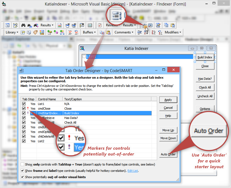231x188 pixels.
Task: Click the numbered list icon before Modifiers
Action: point(154,32)
